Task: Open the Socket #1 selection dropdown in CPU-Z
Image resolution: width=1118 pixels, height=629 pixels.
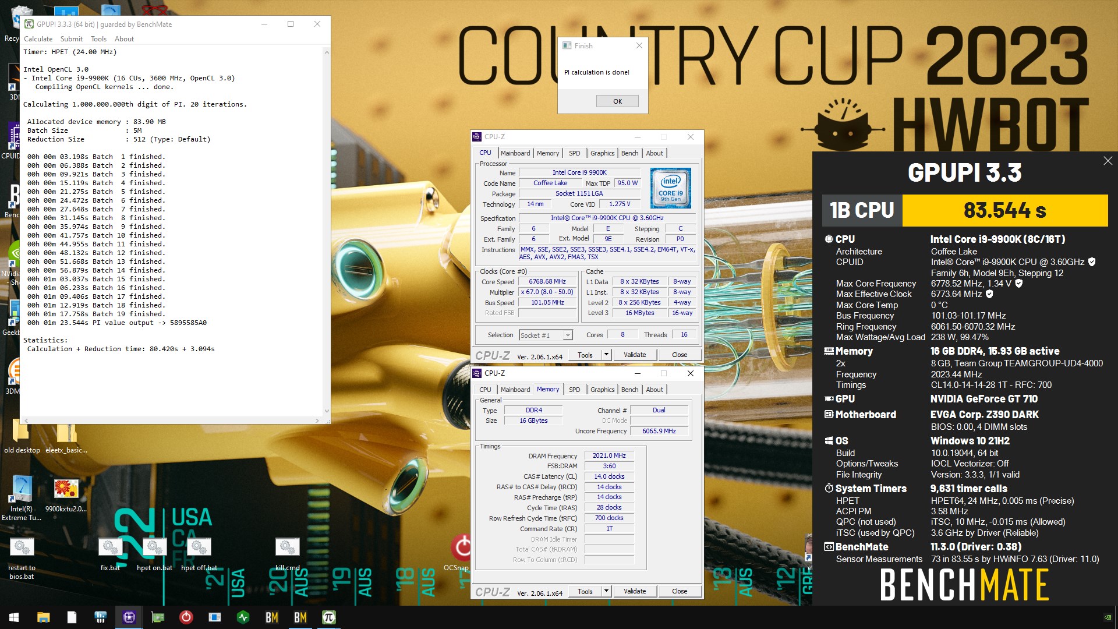Action: [x=568, y=335]
